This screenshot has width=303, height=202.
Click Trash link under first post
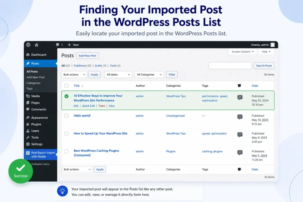coord(102,106)
